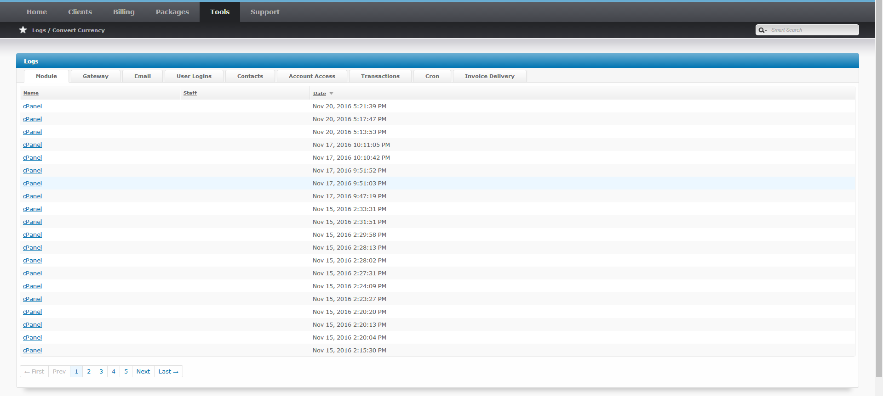Go to page 3 of logs
Screen dimensions: 883x396
(101, 372)
